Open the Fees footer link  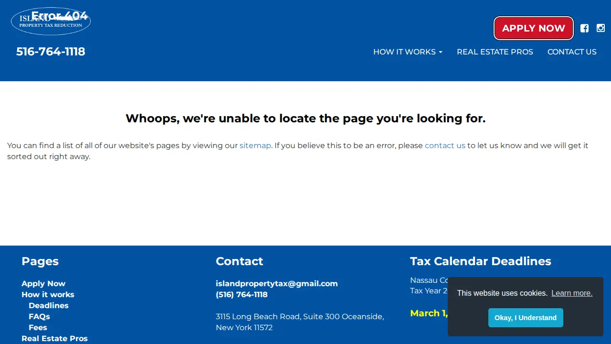(38, 327)
